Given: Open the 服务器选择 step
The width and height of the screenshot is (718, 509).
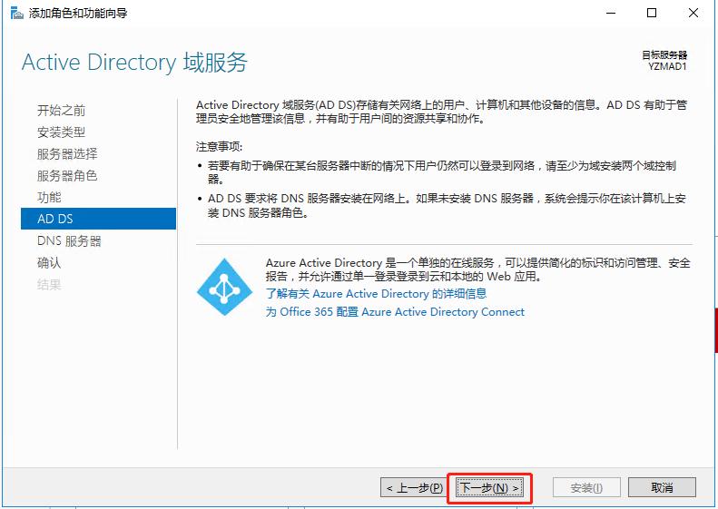Looking at the screenshot, I should (67, 154).
